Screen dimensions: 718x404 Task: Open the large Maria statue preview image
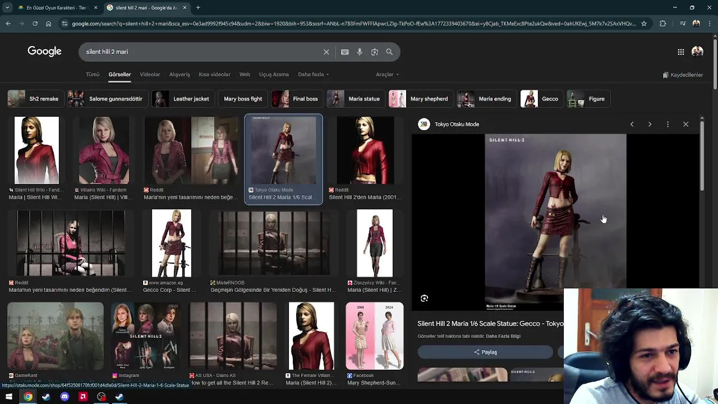coord(555,222)
